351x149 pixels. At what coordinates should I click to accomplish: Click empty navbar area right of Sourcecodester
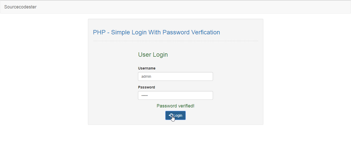180,7
